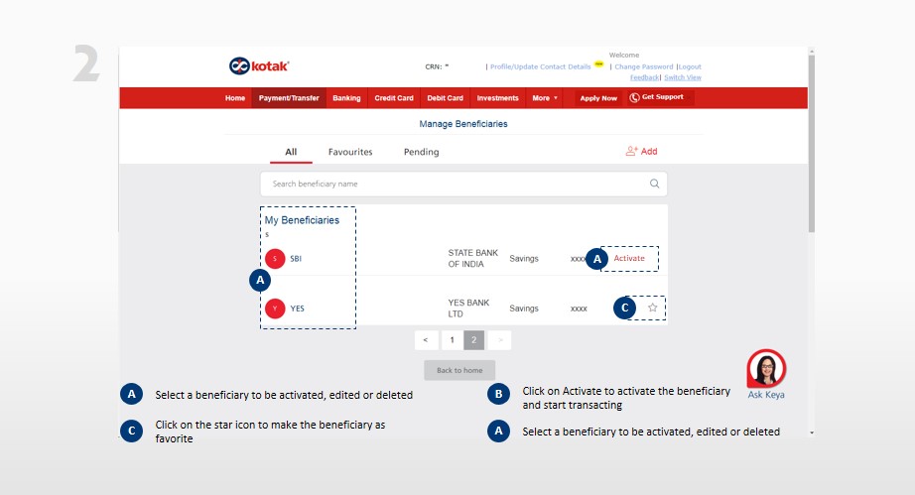Open the Ask Keya assistant avatar
915x495 pixels.
click(x=766, y=368)
